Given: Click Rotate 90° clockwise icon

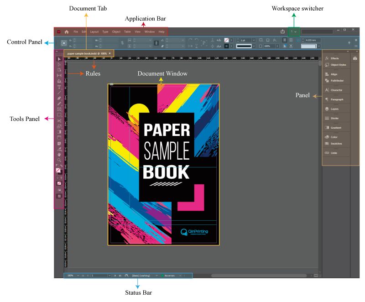Looking at the screenshot, I should pyautogui.click(x=190, y=40).
